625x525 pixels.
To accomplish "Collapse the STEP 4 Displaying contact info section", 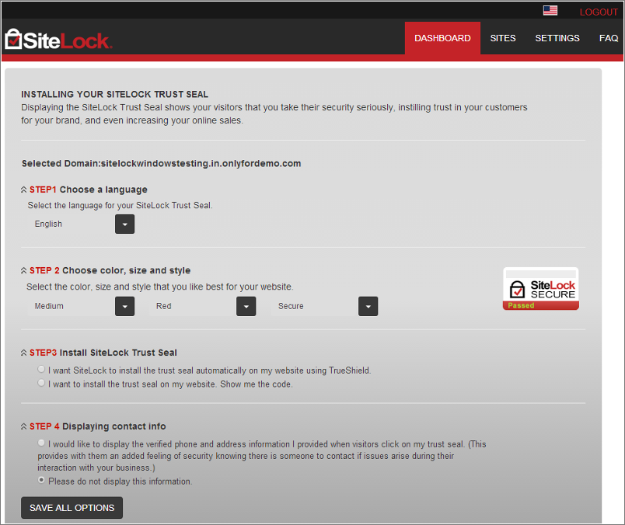I will pyautogui.click(x=23, y=426).
